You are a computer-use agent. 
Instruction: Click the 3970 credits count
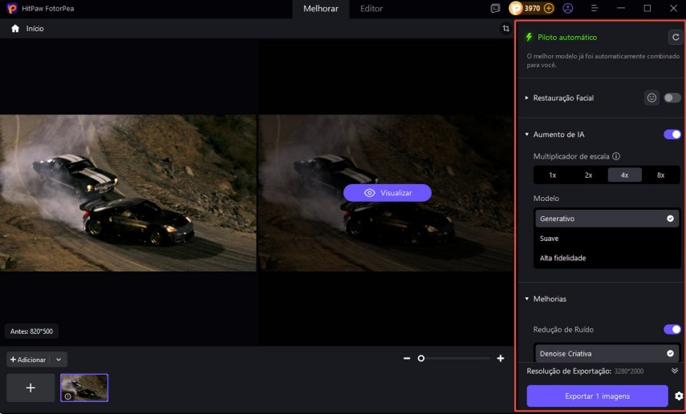tap(532, 8)
